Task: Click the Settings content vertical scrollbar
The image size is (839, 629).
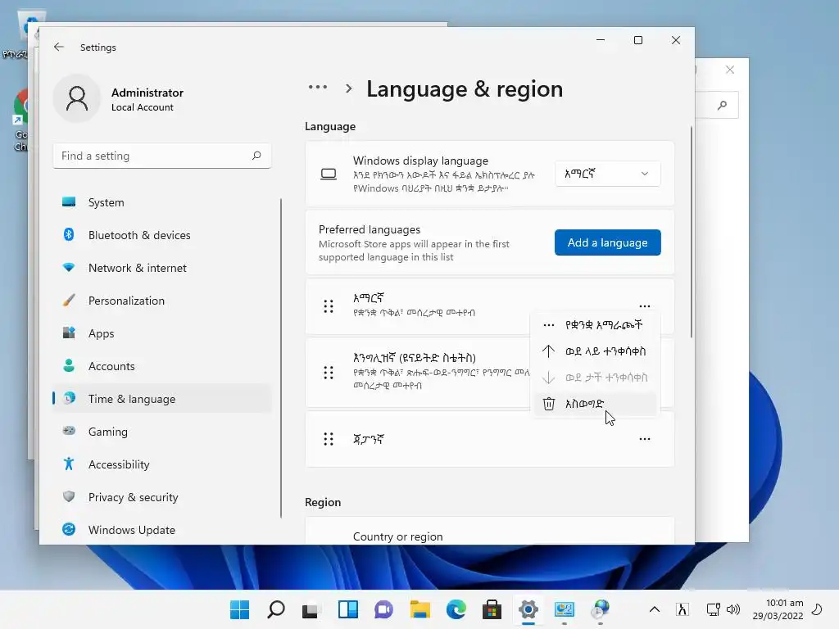Action: pos(691,232)
